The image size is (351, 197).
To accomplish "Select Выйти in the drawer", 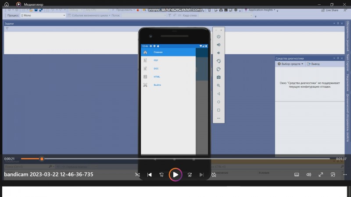I will (x=168, y=85).
